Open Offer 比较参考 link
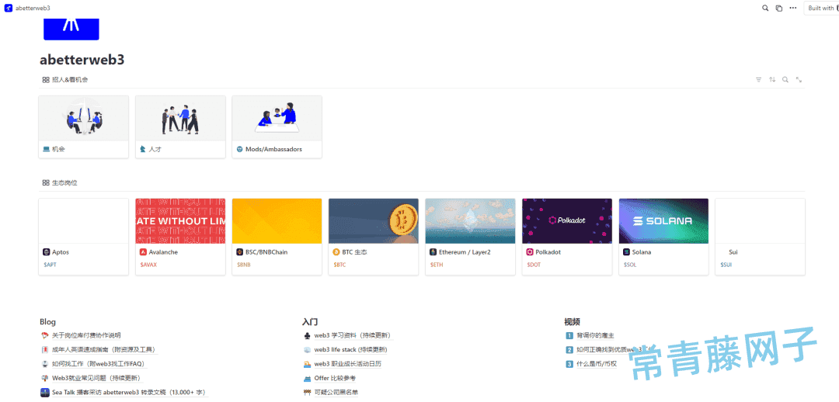Screen dimensions: 839x402 click(x=335, y=378)
